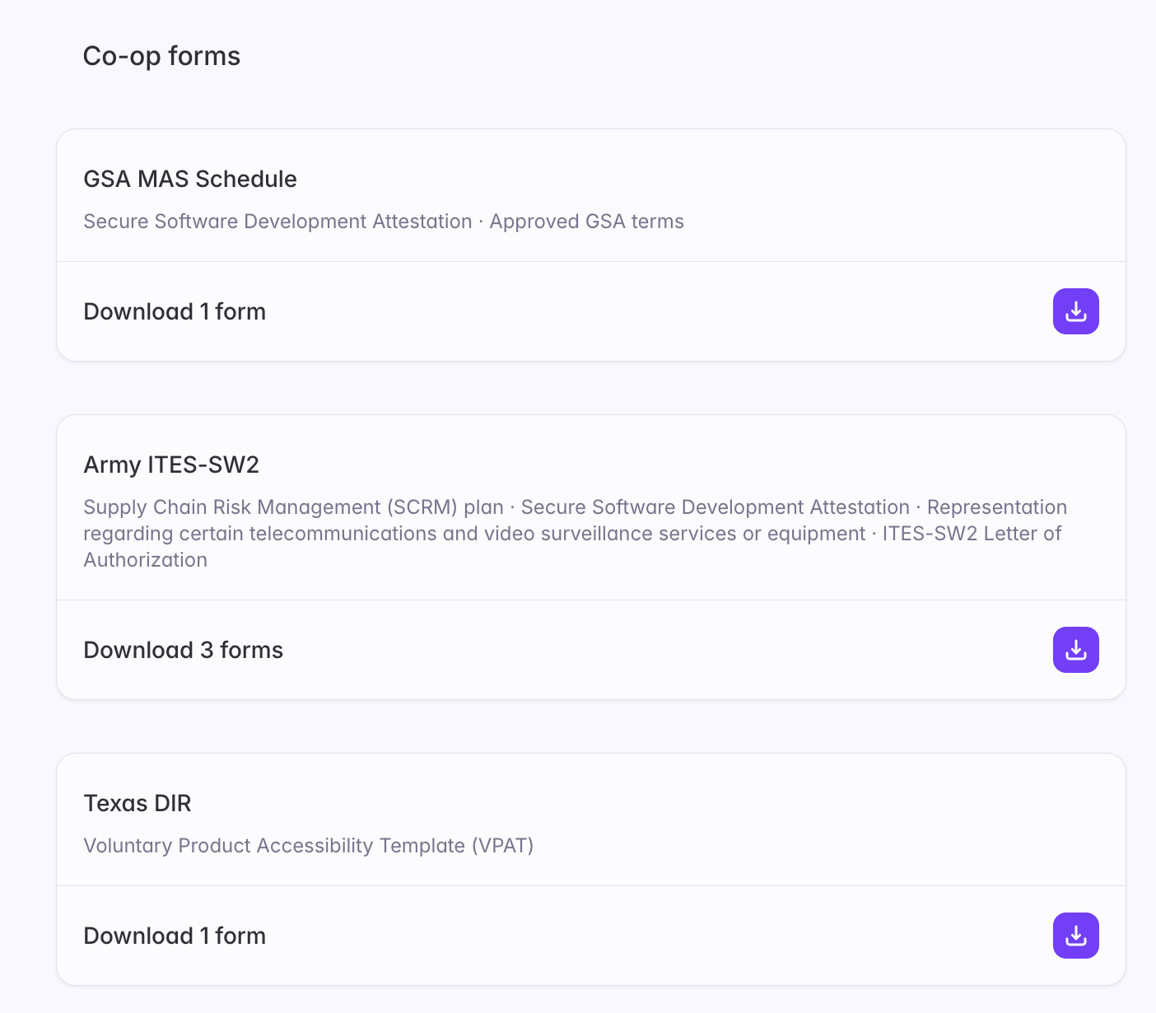Click "Download 1 form" text under Texas DIR
Screen dimensions: 1156x1013
tap(175, 936)
